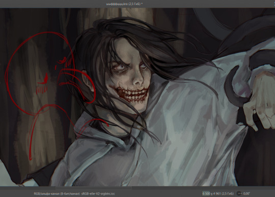
Task: Click the canvas rotation icon in status bar
Action: pyautogui.click(x=239, y=193)
